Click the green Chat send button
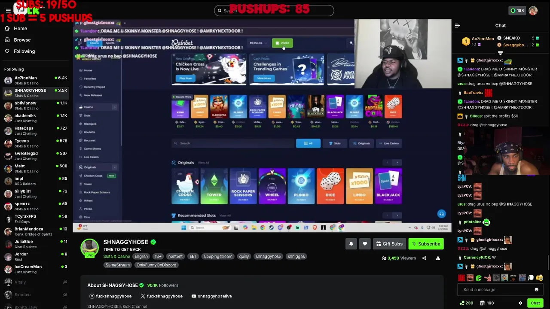The image size is (550, 309). tap(535, 303)
